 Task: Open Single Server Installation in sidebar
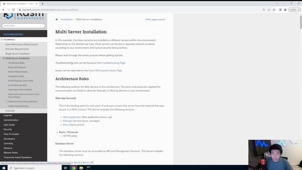17,53
